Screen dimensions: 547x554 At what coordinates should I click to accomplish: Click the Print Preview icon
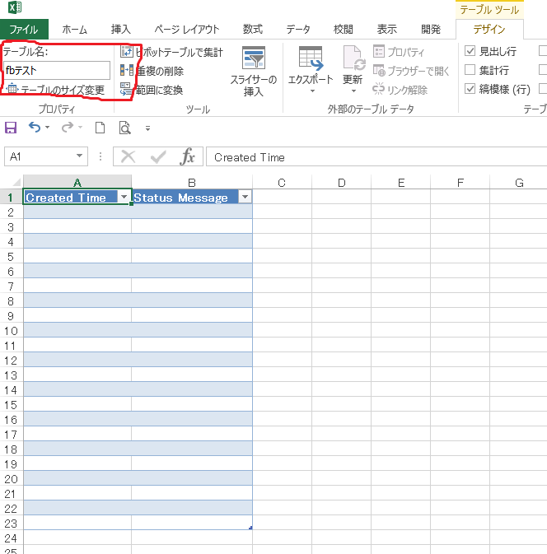click(x=125, y=128)
